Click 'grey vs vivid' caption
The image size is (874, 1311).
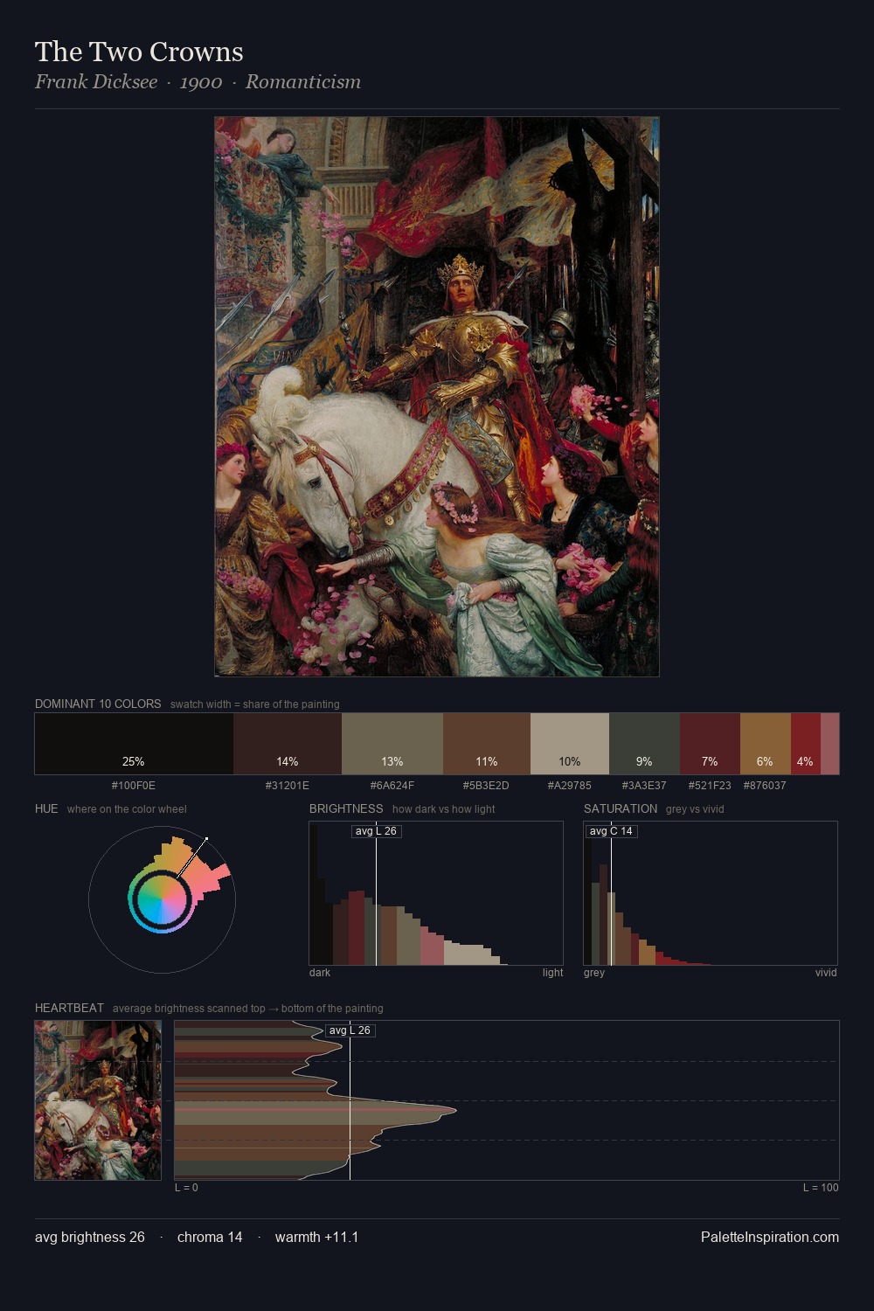point(695,809)
